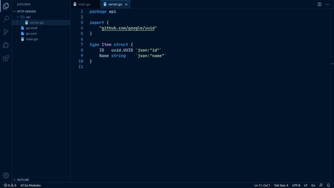Open the Manage gear icon
The image size is (334, 188).
[x=6, y=175]
